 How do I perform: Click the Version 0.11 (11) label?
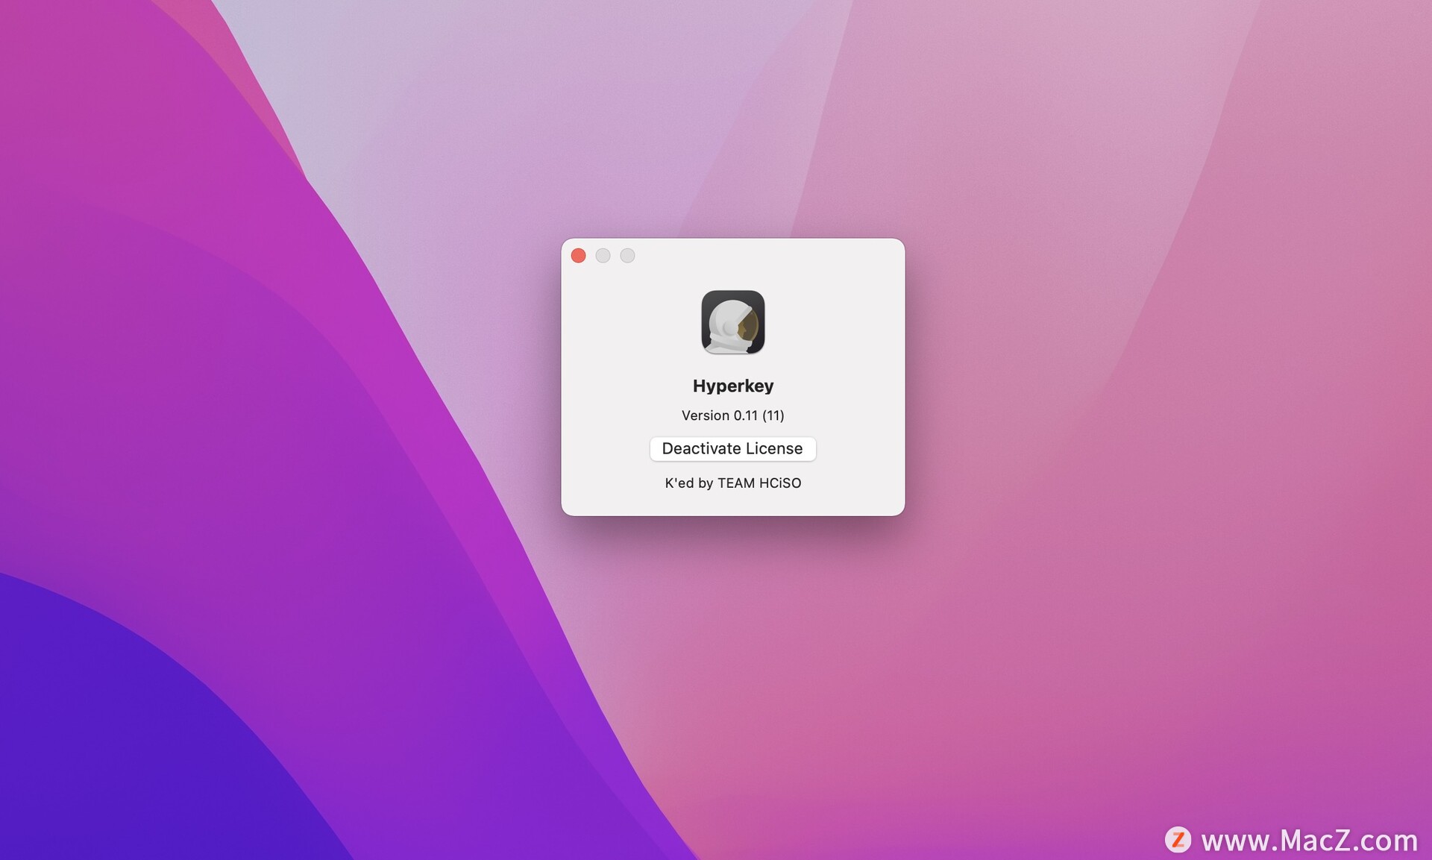tap(732, 415)
